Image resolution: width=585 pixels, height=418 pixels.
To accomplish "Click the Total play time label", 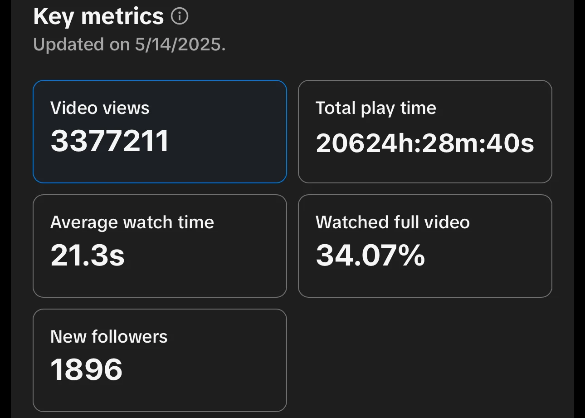I will coord(375,108).
